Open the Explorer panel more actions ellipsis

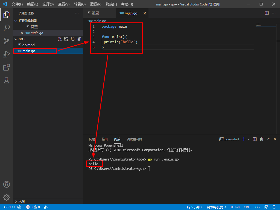pyautogui.click(x=77, y=13)
